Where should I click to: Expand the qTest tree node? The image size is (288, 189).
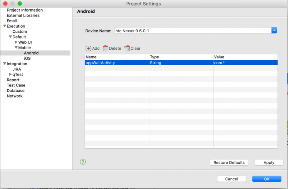coord(10,75)
